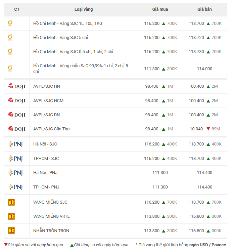
Task: Click the 111.300 buy price in Hà Nội - PNJ row
Action: click(x=160, y=173)
